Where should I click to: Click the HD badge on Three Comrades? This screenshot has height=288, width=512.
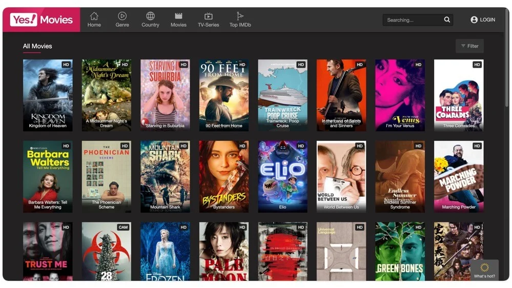pos(477,65)
